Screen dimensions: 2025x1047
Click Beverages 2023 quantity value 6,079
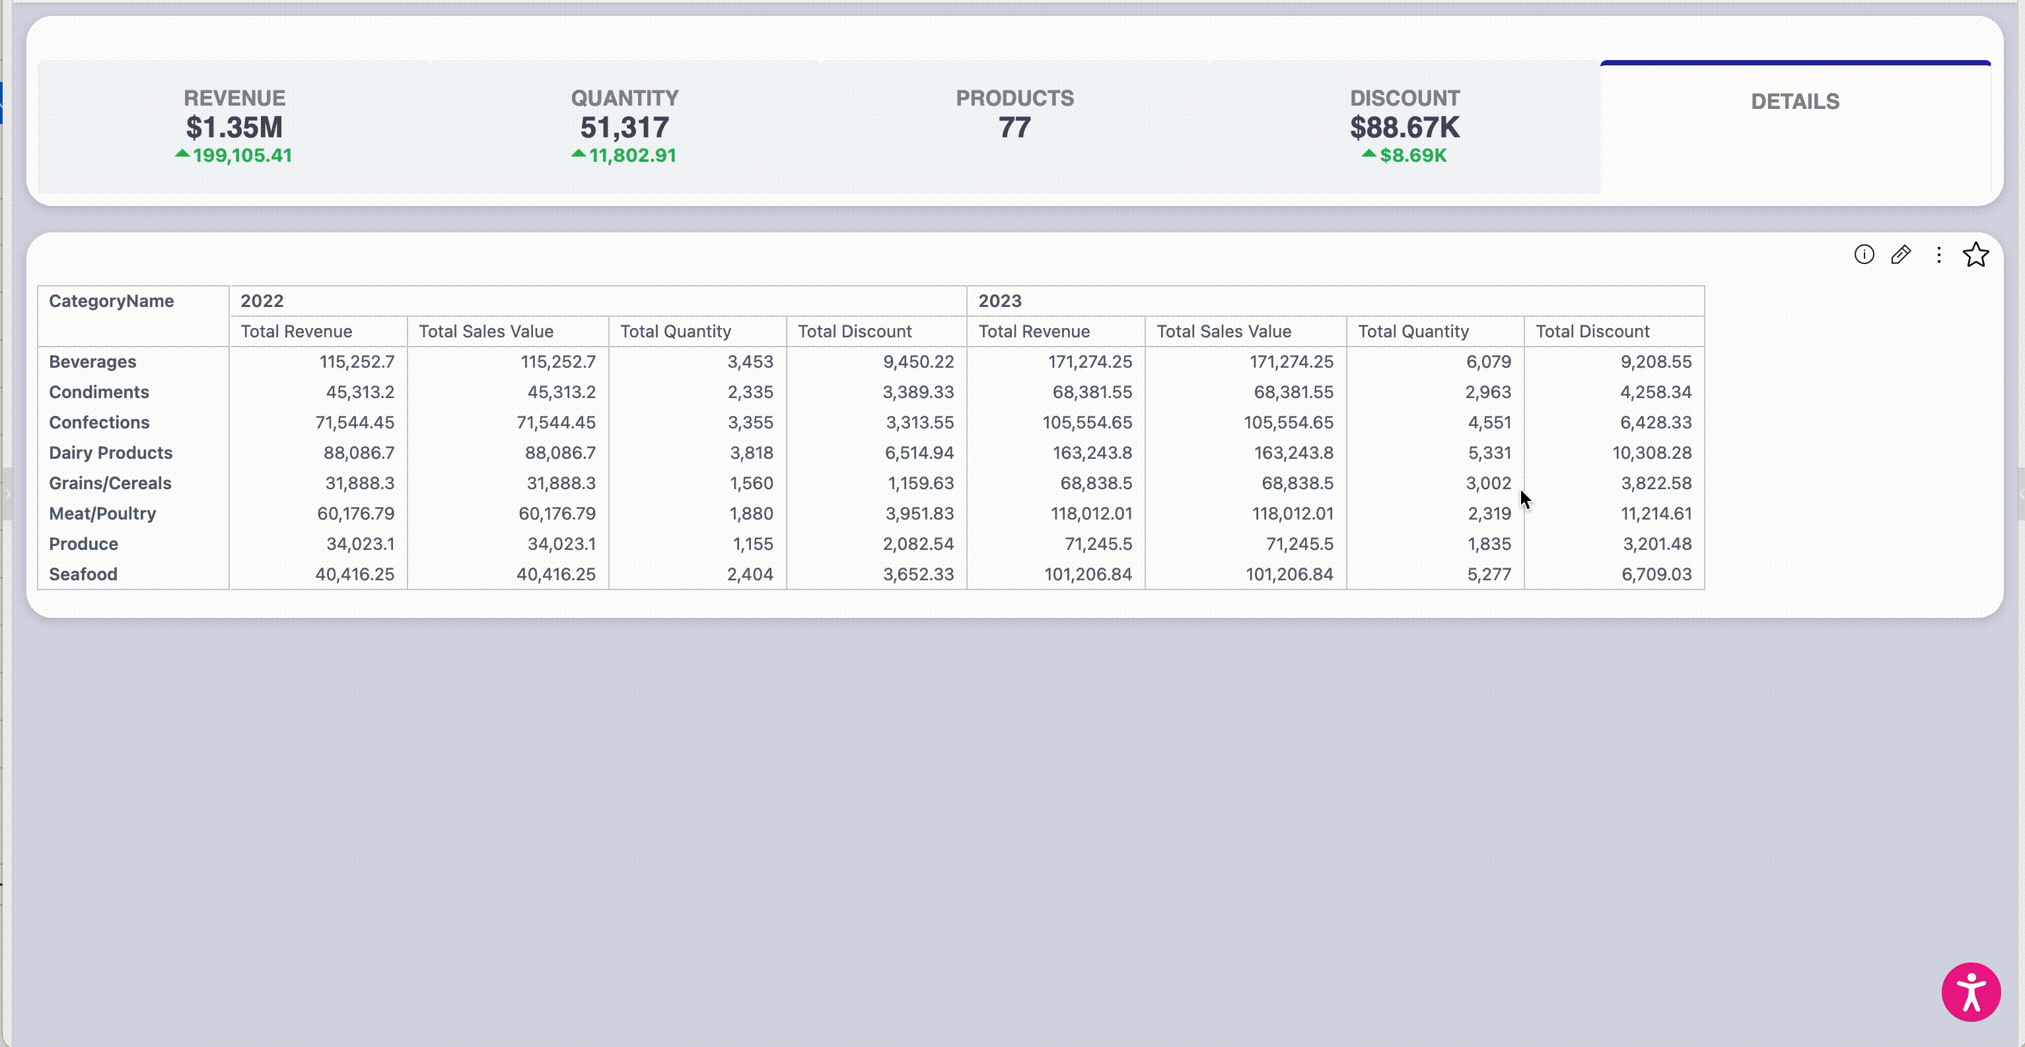click(x=1489, y=362)
